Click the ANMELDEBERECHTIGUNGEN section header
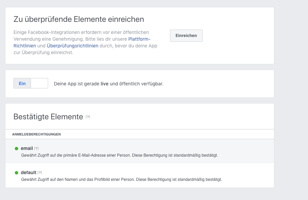 37,134
